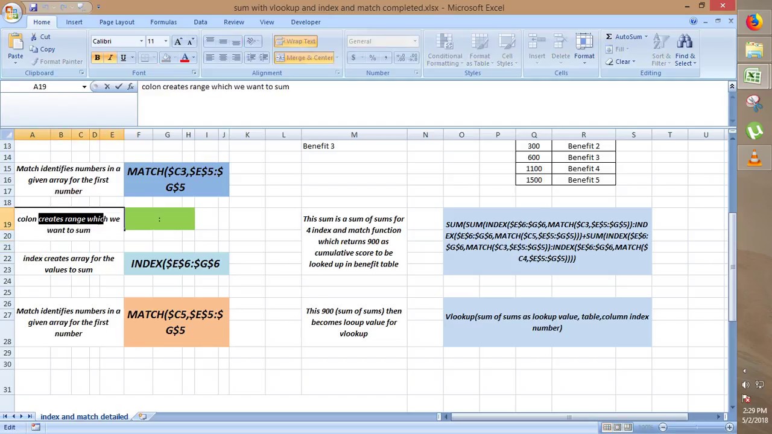Align text to the right
Image resolution: width=772 pixels, height=434 pixels.
(236, 58)
